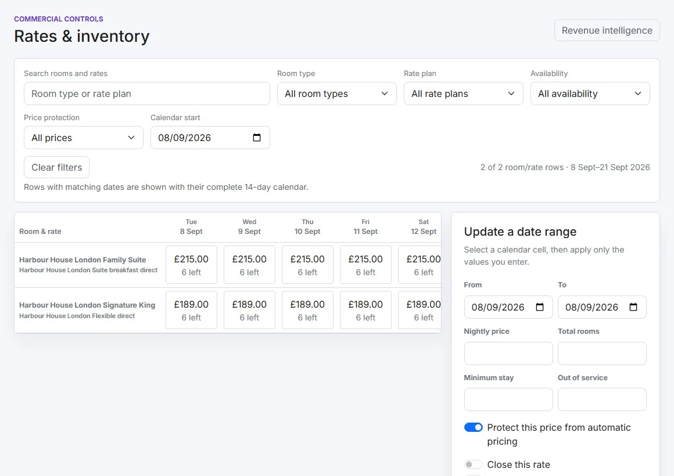This screenshot has width=674, height=476.
Task: Click the Minimum stay input
Action: coord(508,399)
